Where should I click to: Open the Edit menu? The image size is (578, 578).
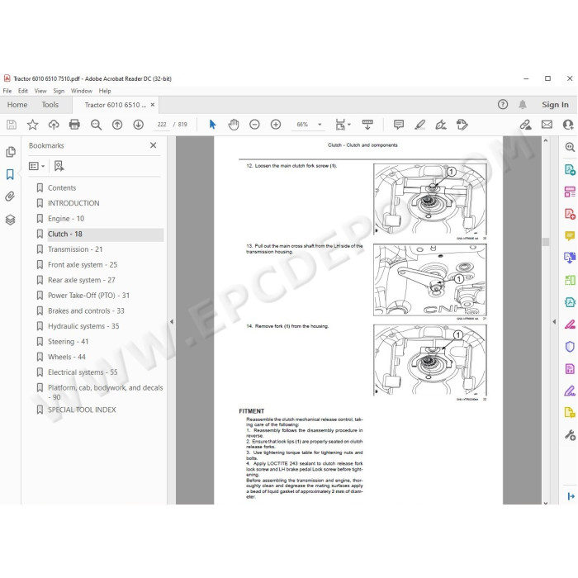tap(23, 91)
